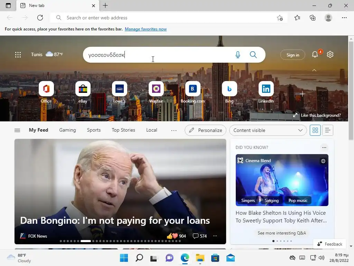Open the Blake Shelton article title
Viewport: 354px width, 266px height.
[x=281, y=217]
